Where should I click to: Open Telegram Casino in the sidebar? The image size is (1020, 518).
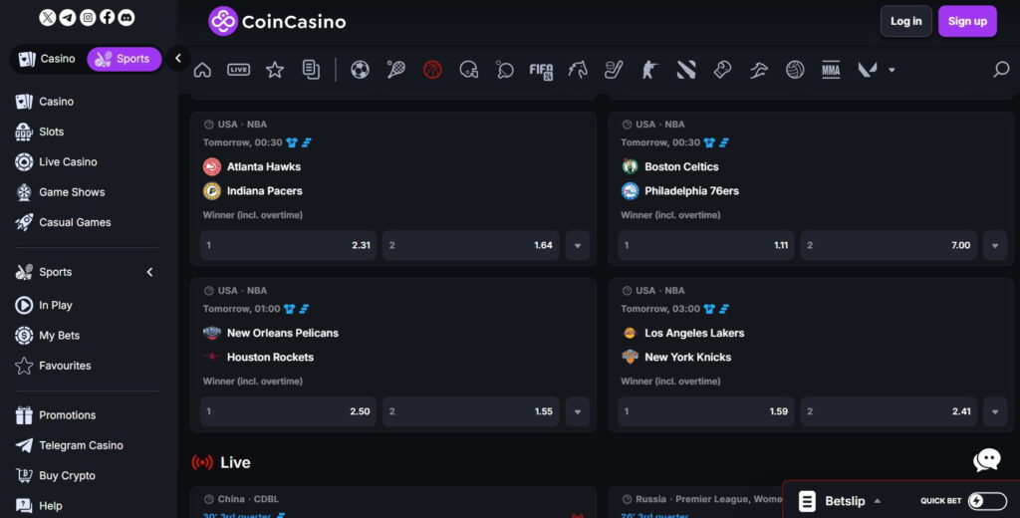click(x=69, y=445)
